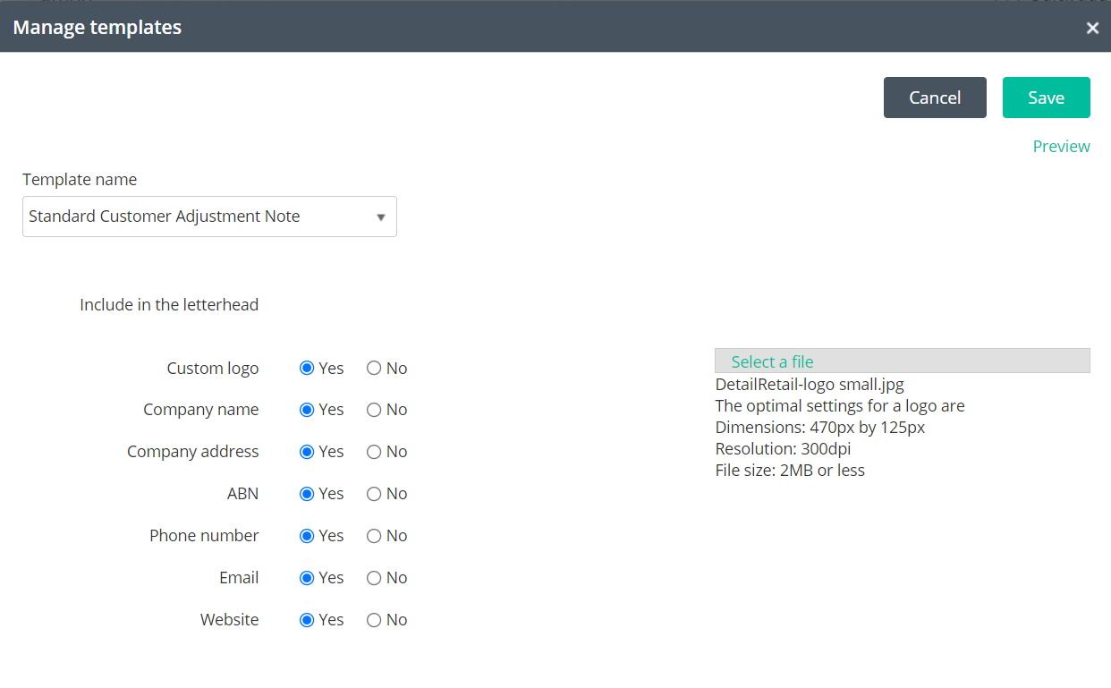Click the 'Company address' label
The width and height of the screenshot is (1111, 688).
[x=192, y=452]
